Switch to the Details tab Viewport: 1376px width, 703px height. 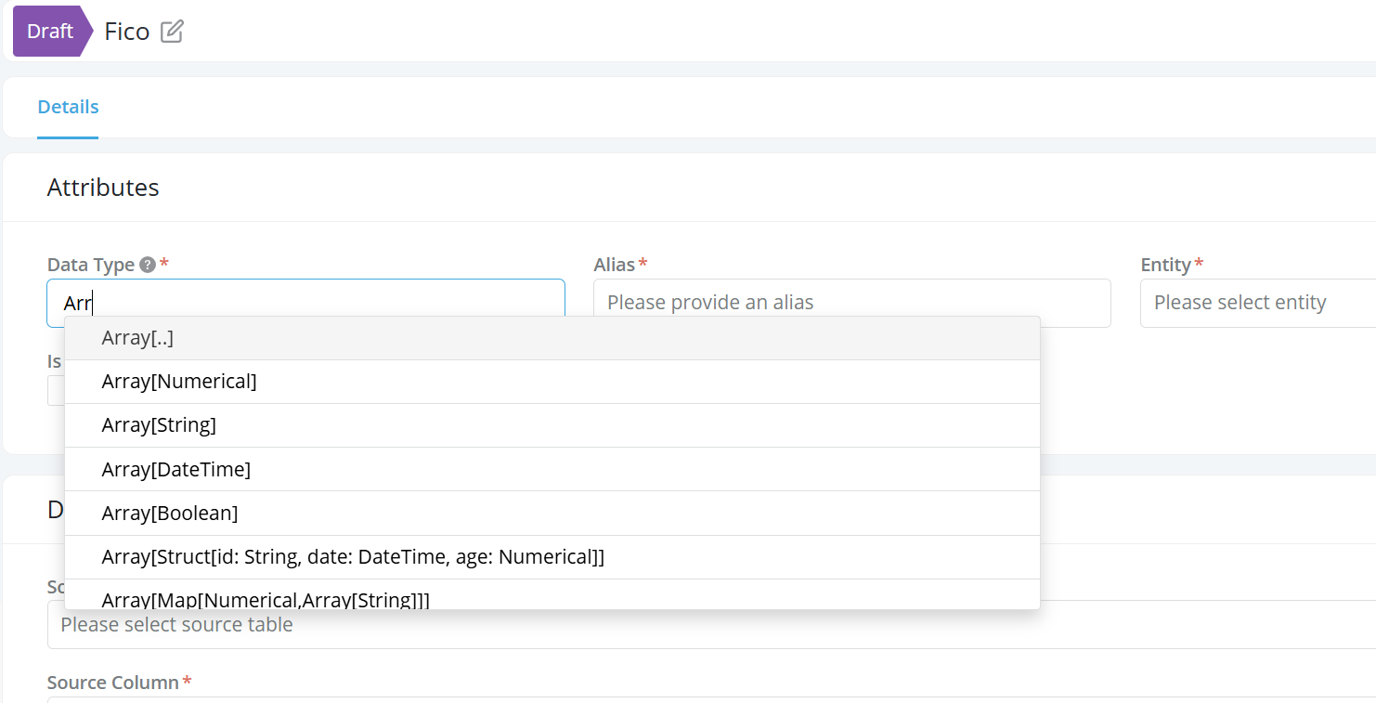68,107
